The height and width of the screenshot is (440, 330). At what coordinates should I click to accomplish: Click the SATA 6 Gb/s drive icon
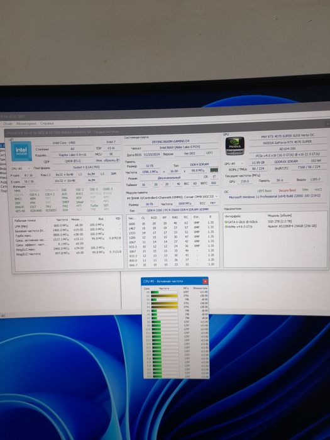tap(226, 222)
